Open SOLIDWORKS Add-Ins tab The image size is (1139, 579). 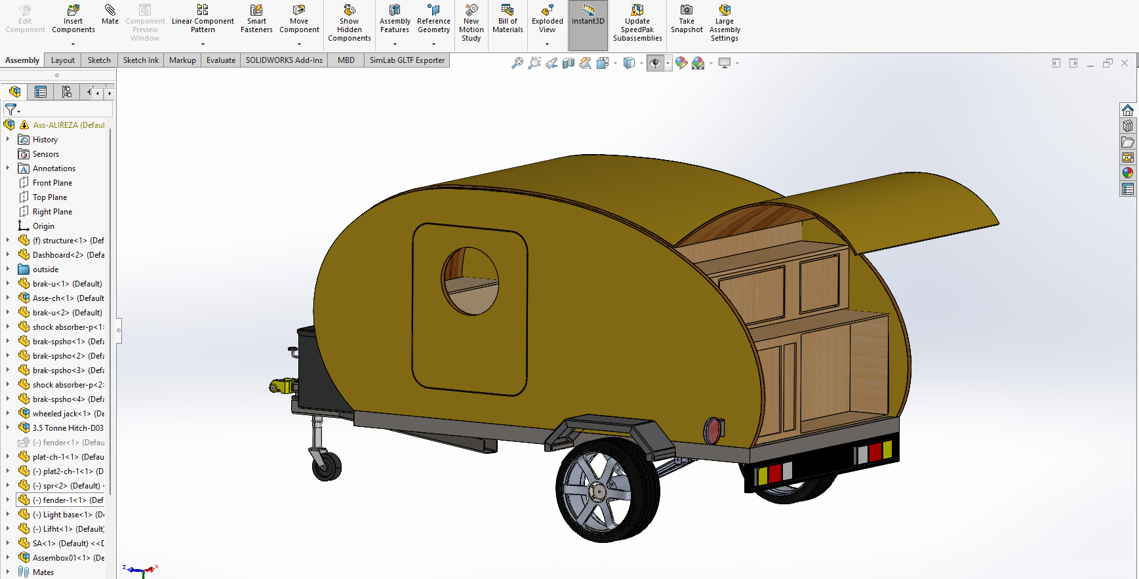(284, 60)
